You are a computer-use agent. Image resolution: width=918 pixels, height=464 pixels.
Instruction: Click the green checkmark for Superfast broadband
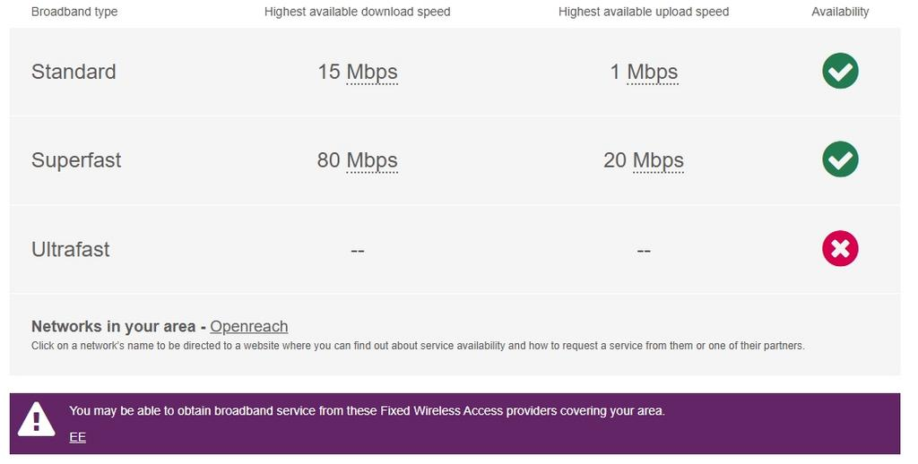coord(840,159)
